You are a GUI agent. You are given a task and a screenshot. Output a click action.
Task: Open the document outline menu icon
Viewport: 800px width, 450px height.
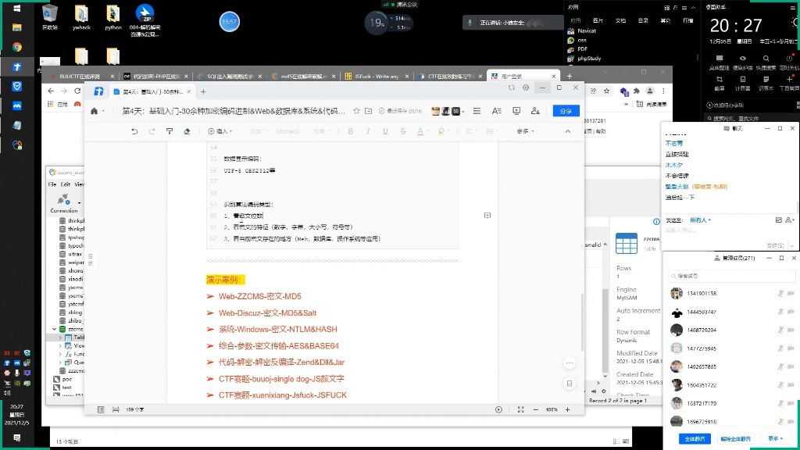[477, 111]
